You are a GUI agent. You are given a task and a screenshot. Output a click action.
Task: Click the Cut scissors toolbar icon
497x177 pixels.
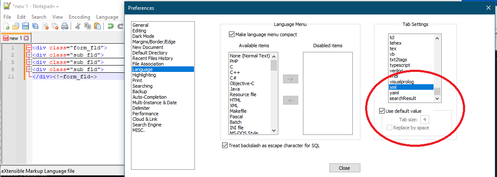click(x=77, y=26)
